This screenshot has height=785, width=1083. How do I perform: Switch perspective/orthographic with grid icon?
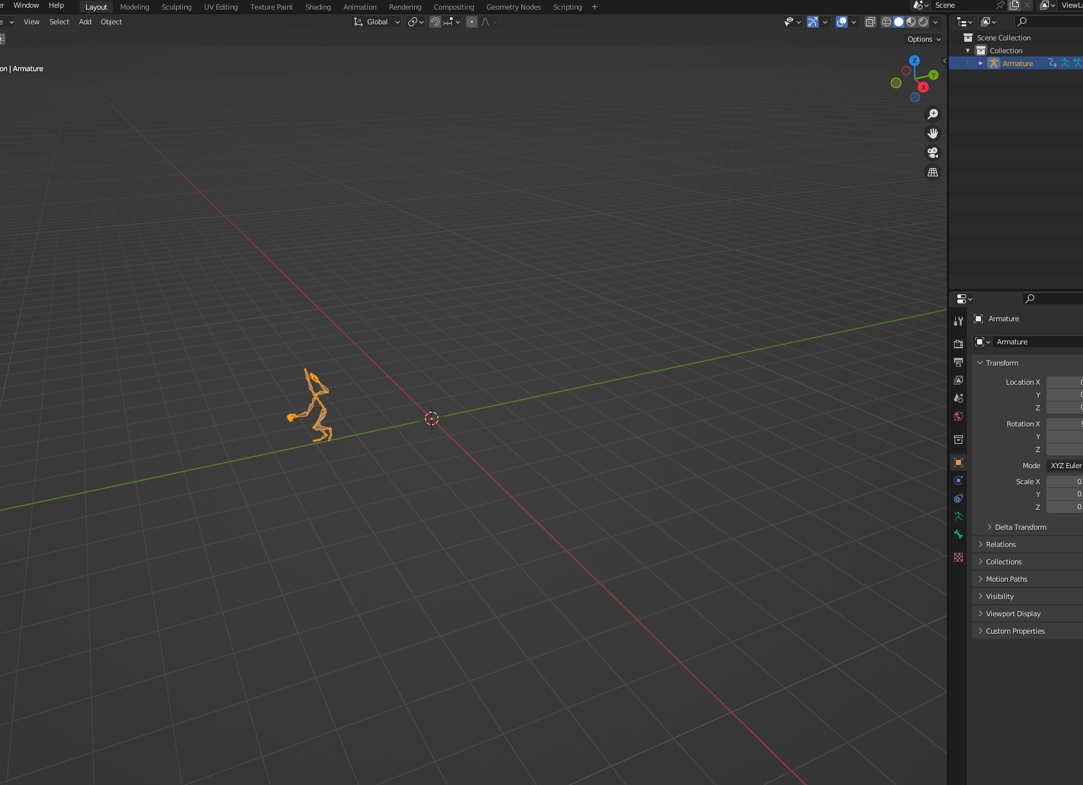tap(933, 172)
